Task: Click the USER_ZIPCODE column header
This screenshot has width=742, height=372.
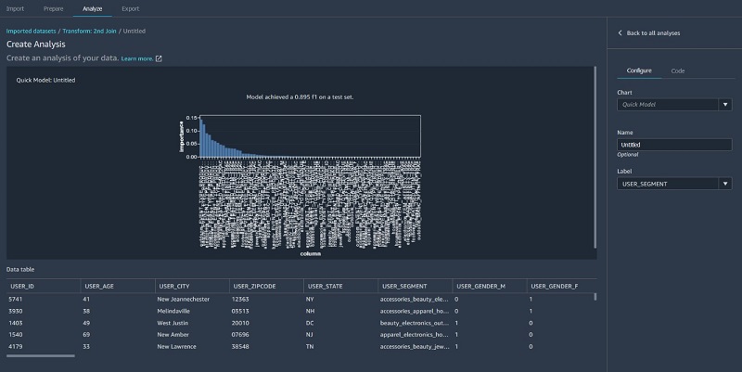Action: point(266,287)
